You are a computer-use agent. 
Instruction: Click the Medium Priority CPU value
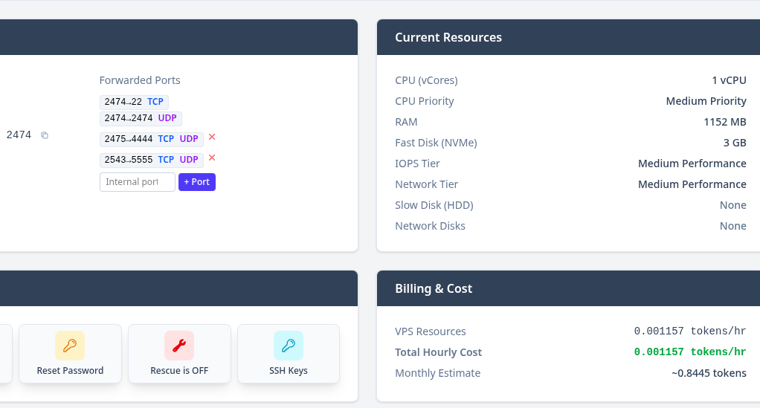pos(706,101)
